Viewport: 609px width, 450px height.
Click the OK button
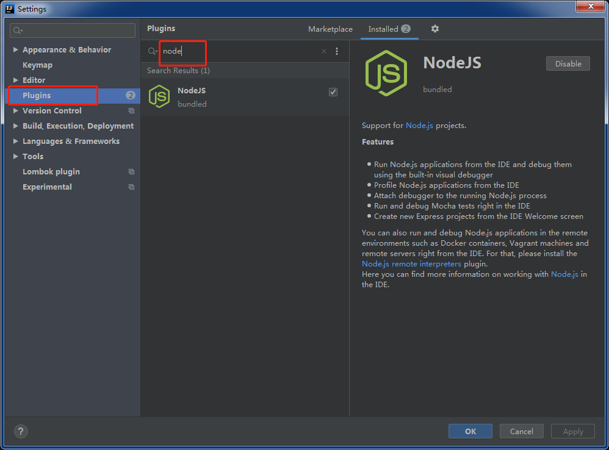pyautogui.click(x=470, y=431)
